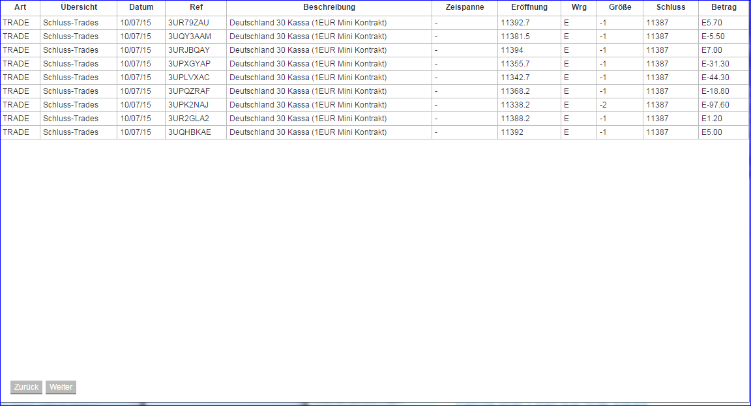751x406 pixels.
Task: Click the Wrg column header
Action: (x=580, y=7)
